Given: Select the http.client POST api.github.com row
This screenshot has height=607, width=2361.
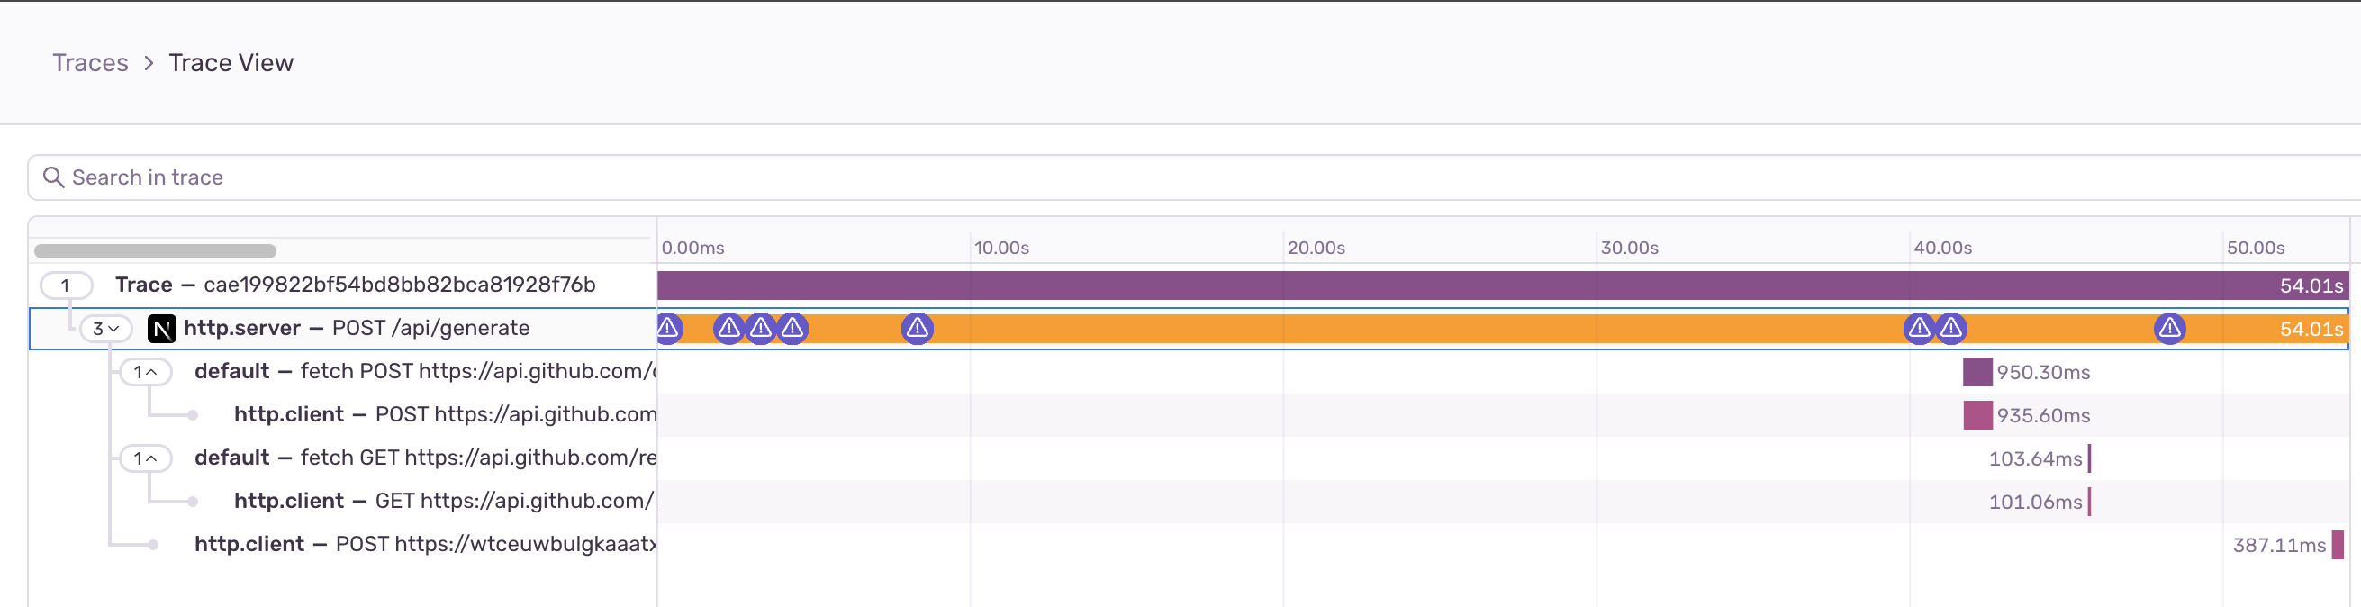Looking at the screenshot, I should (x=444, y=414).
